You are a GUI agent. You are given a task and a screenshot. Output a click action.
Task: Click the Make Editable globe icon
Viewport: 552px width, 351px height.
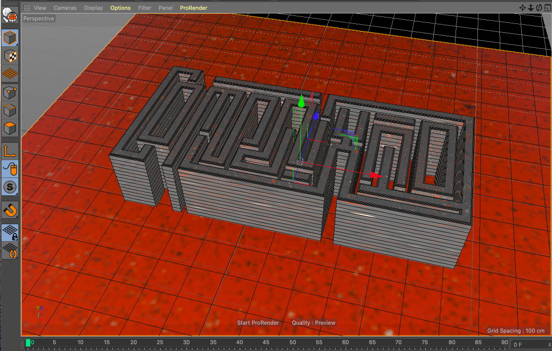click(10, 15)
